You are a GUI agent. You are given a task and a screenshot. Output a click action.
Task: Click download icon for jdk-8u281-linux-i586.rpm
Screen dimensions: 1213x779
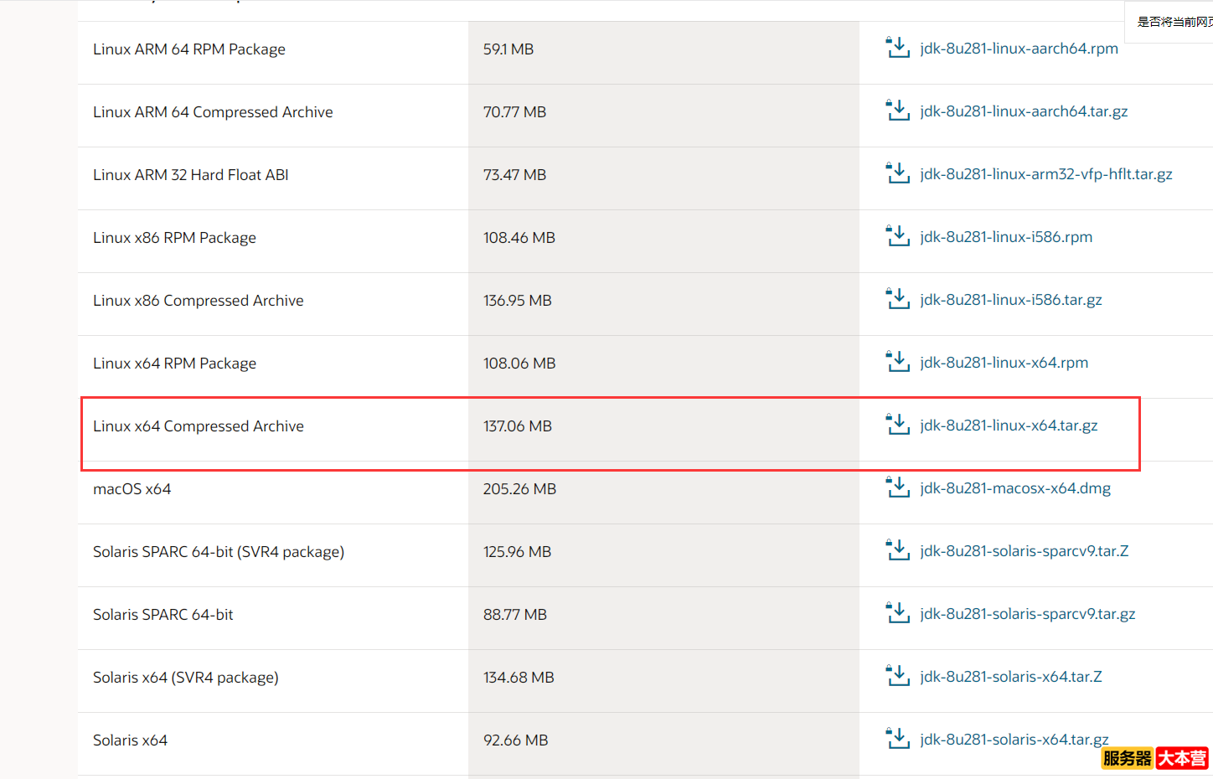(898, 236)
